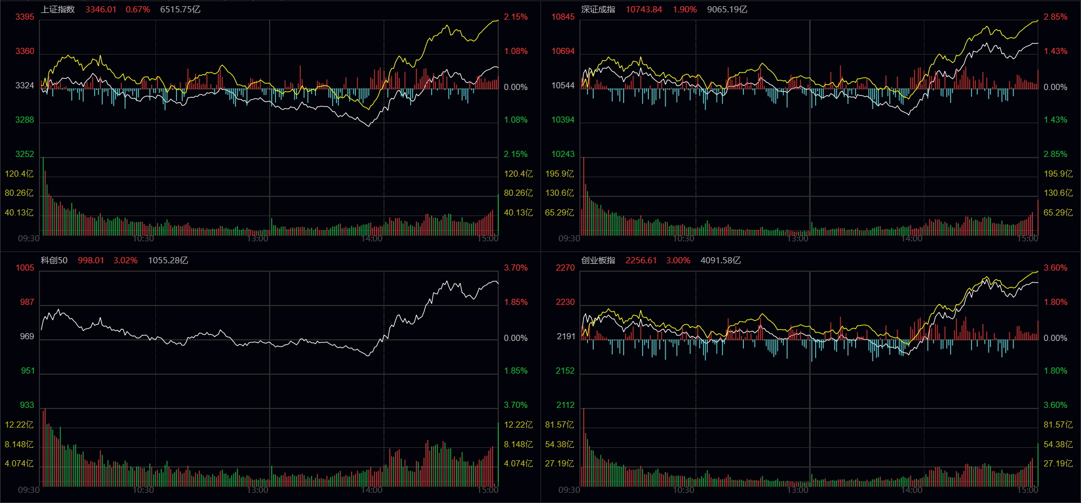Image resolution: width=1081 pixels, height=503 pixels.
Task: Click the green 2152 axis label
Action: click(565, 371)
